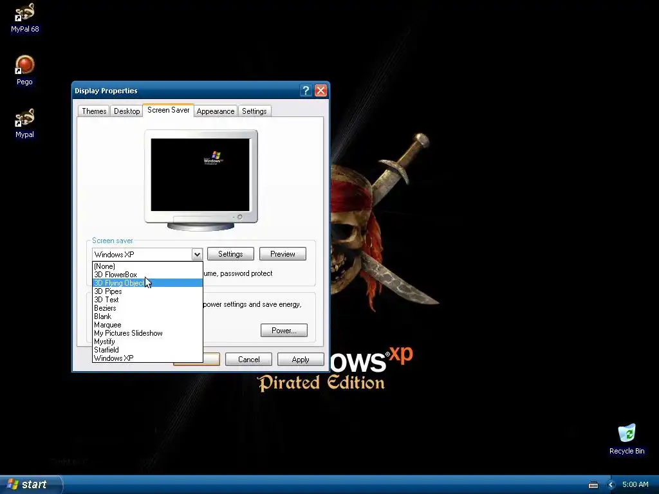This screenshot has width=659, height=494.
Task: Open the Start menu
Action: pos(30,484)
